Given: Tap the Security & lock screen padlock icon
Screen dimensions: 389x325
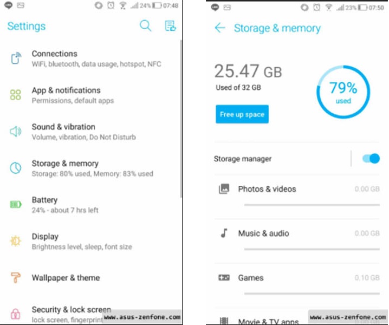Looking at the screenshot, I should pyautogui.click(x=15, y=314).
